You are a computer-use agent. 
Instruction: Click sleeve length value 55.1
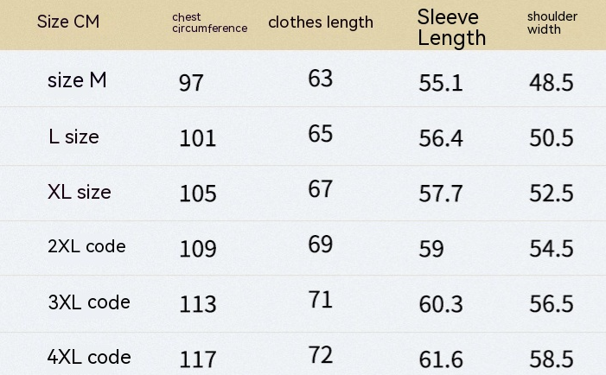[441, 83]
